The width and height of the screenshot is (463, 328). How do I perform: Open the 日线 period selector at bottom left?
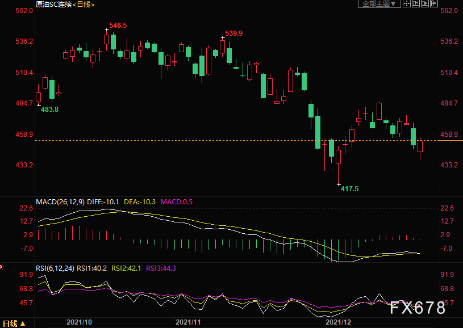tap(14, 323)
